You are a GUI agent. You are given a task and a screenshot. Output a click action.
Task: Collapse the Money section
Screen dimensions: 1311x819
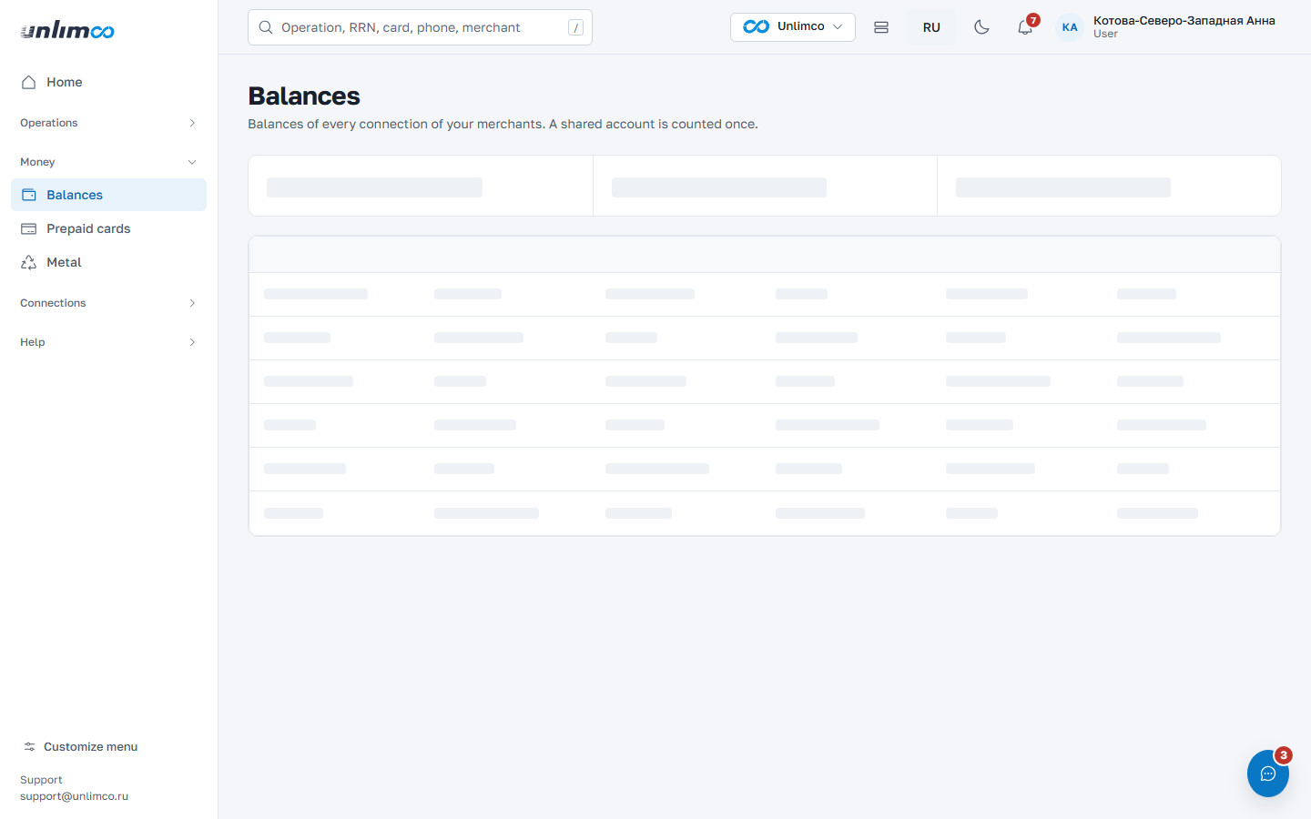click(x=108, y=162)
